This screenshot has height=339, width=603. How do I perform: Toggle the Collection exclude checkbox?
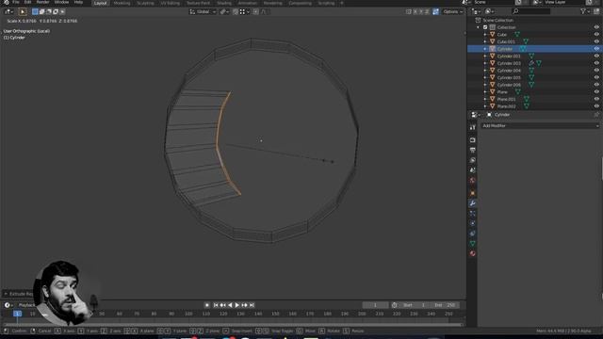pos(485,27)
